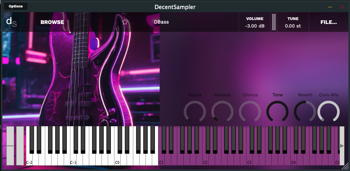
Task: Click the modulation wheel
Action: tap(20, 146)
